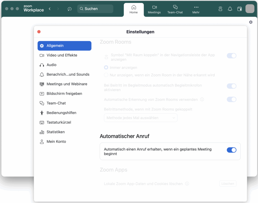Open the profile avatar in top right
This screenshot has width=258, height=203.
point(250,9)
